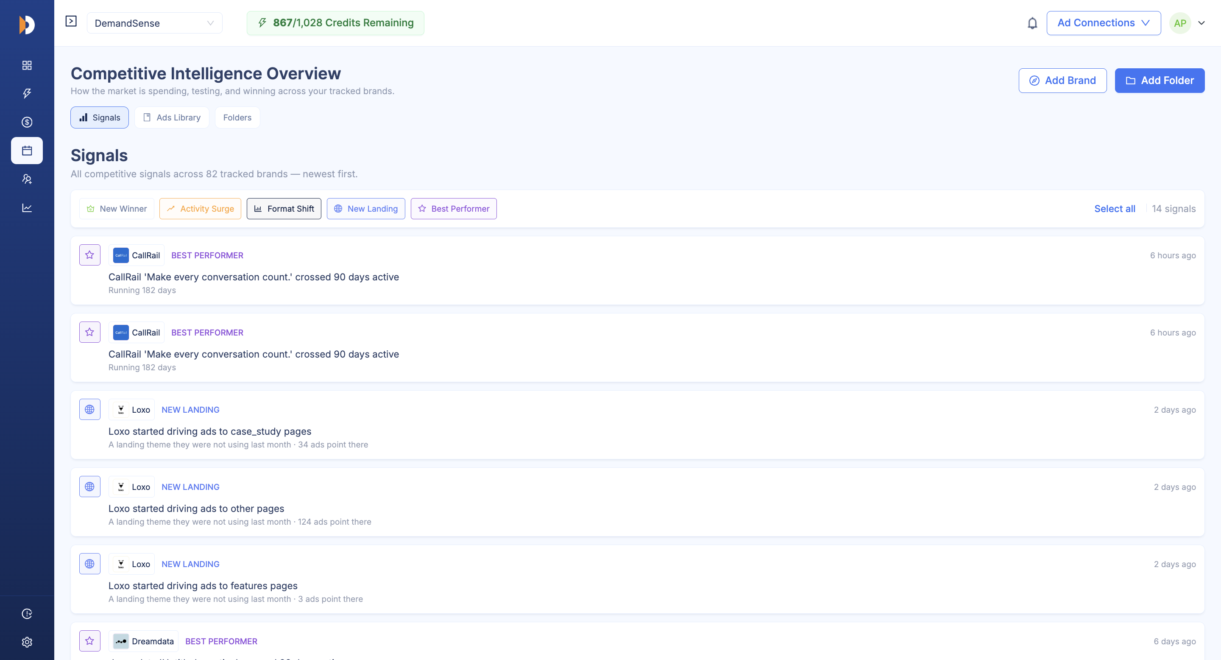This screenshot has height=660, width=1221.
Task: Click Dreamdata logo in signal card
Action: coord(121,641)
